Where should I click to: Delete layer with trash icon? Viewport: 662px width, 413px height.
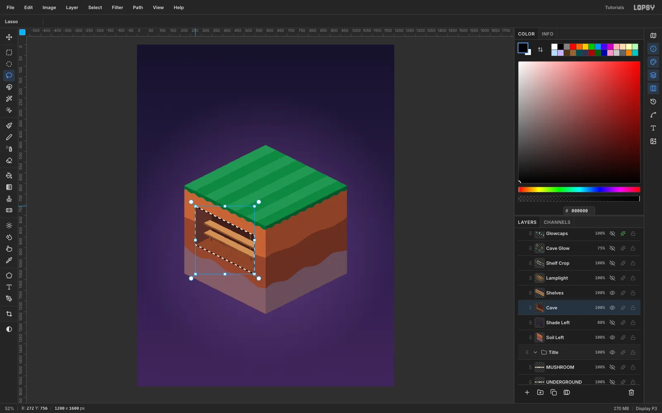pos(631,392)
